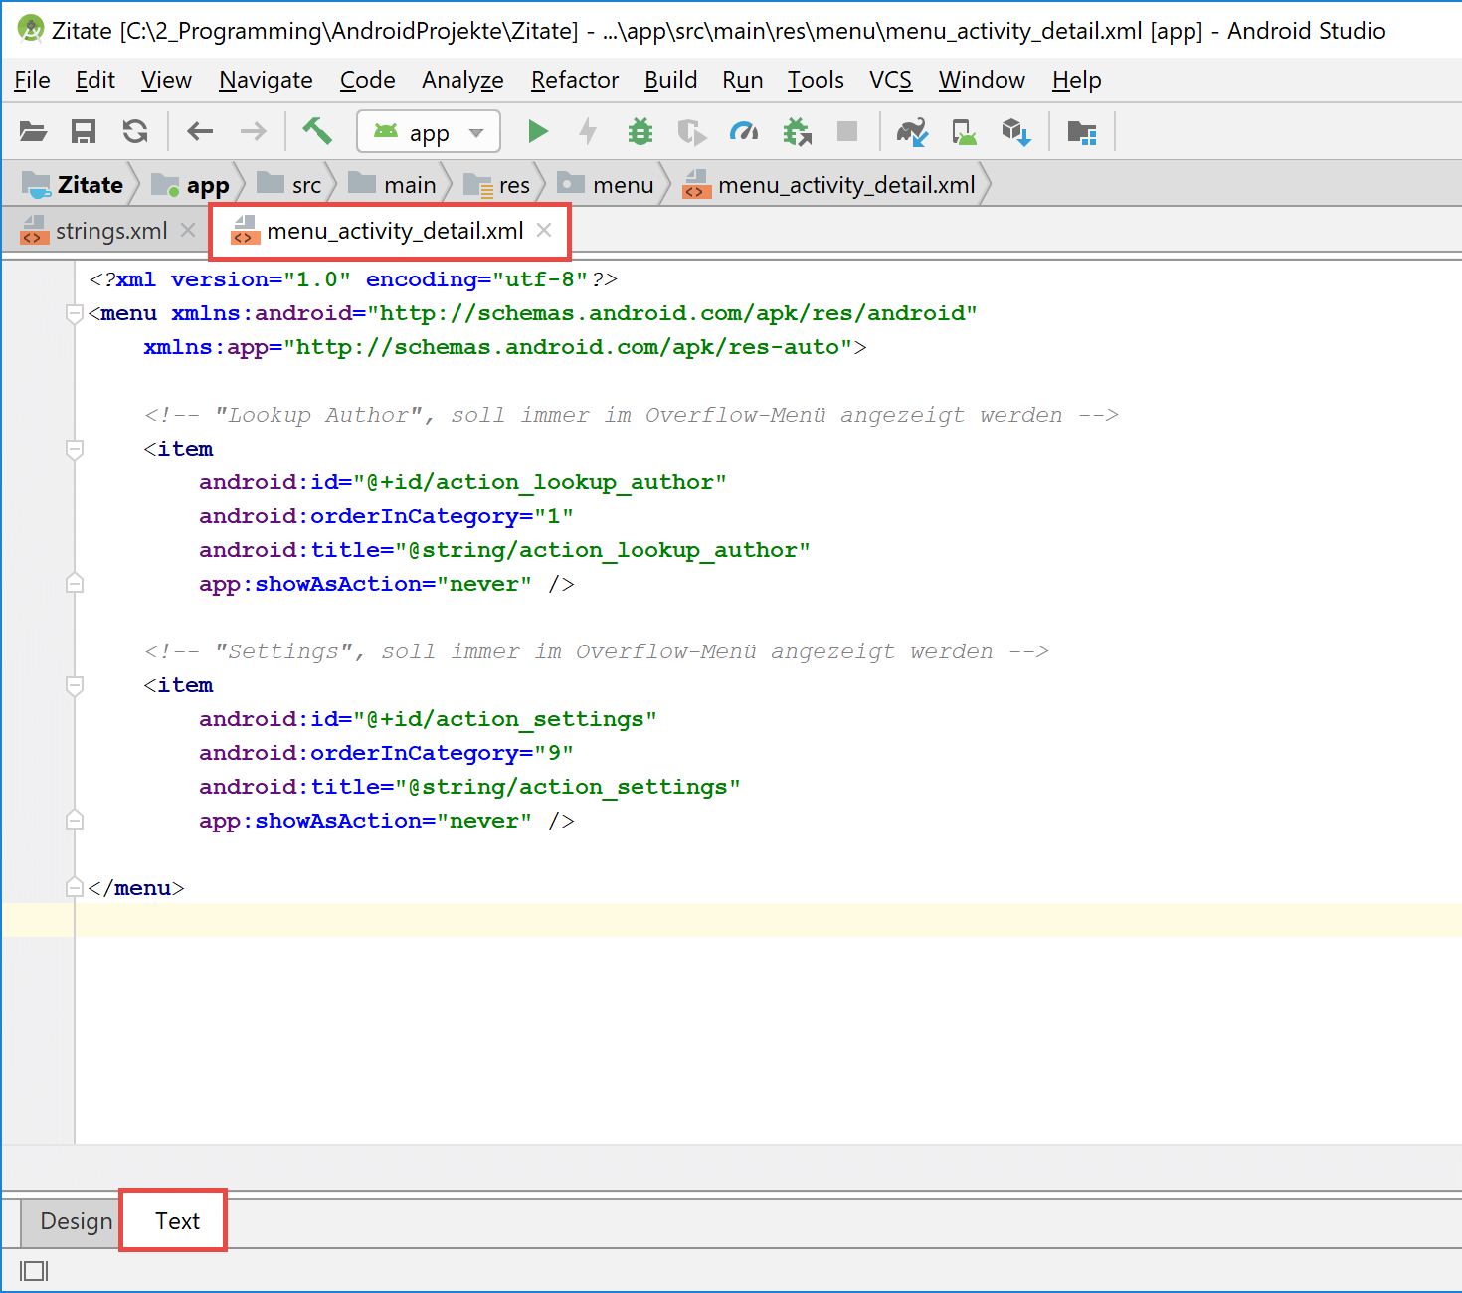Click the Save All floppy disk icon
This screenshot has width=1462, height=1293.
(x=84, y=131)
